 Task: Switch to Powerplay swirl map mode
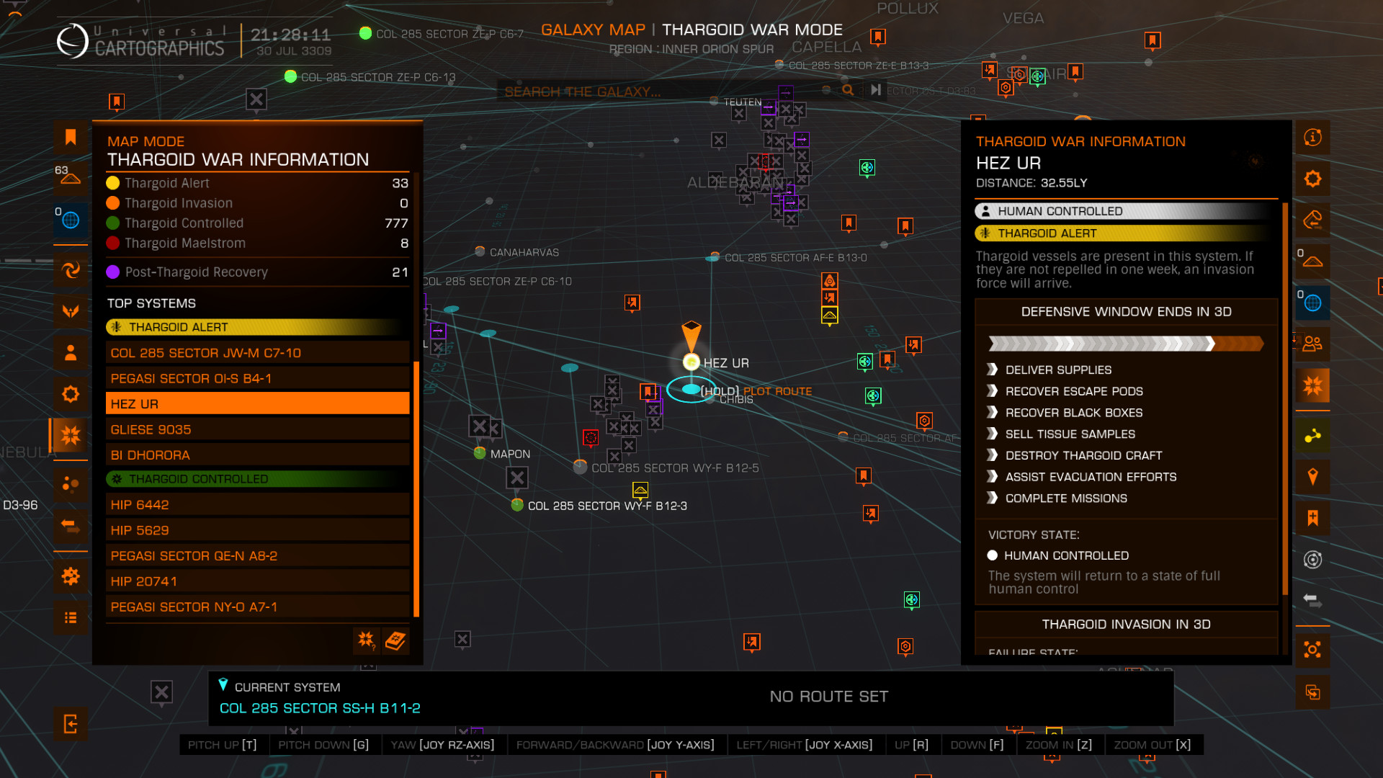click(x=71, y=270)
